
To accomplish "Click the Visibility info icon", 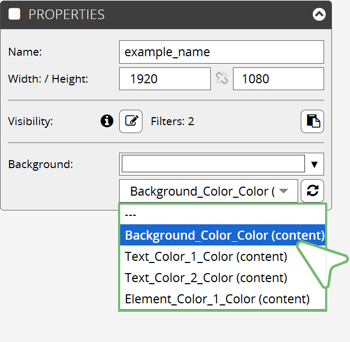I will [107, 121].
